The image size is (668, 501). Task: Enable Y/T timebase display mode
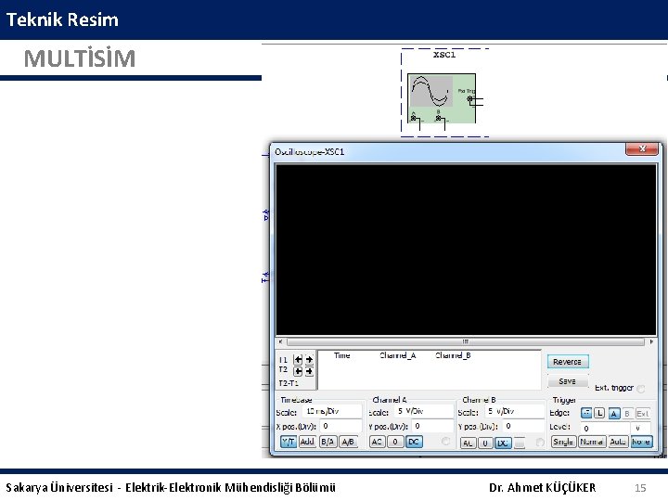pos(289,442)
